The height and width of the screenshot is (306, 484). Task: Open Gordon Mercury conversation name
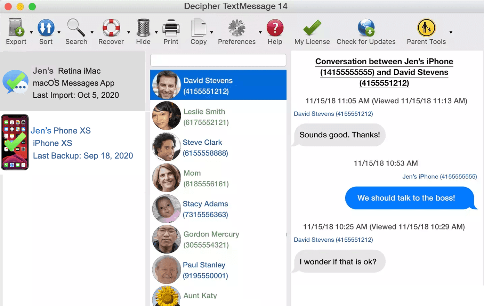(211, 234)
